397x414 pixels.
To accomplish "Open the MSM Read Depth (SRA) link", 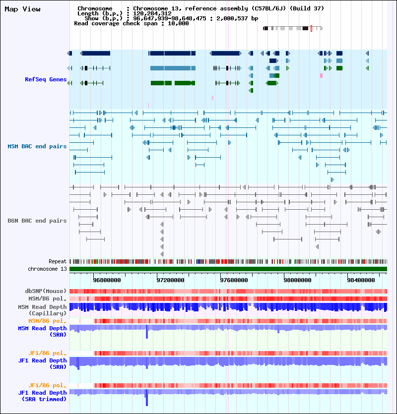I will (42, 331).
